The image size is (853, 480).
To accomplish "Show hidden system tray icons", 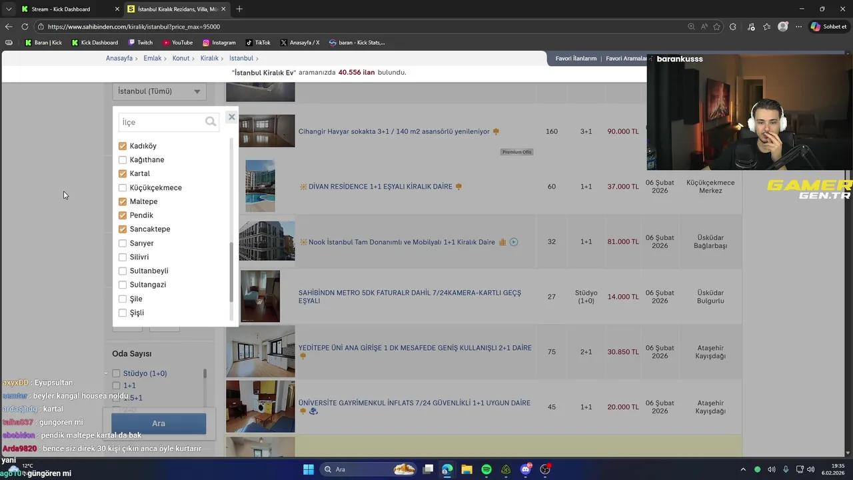I will coord(743,469).
